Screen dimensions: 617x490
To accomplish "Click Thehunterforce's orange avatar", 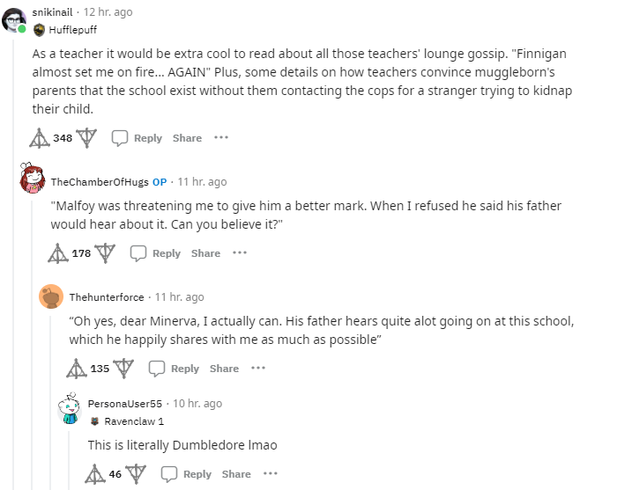I will (x=52, y=297).
